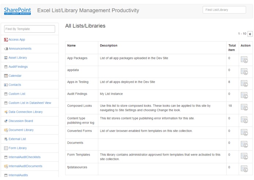Click the total item value 18
The width and height of the screenshot is (254, 180).
coord(230,106)
